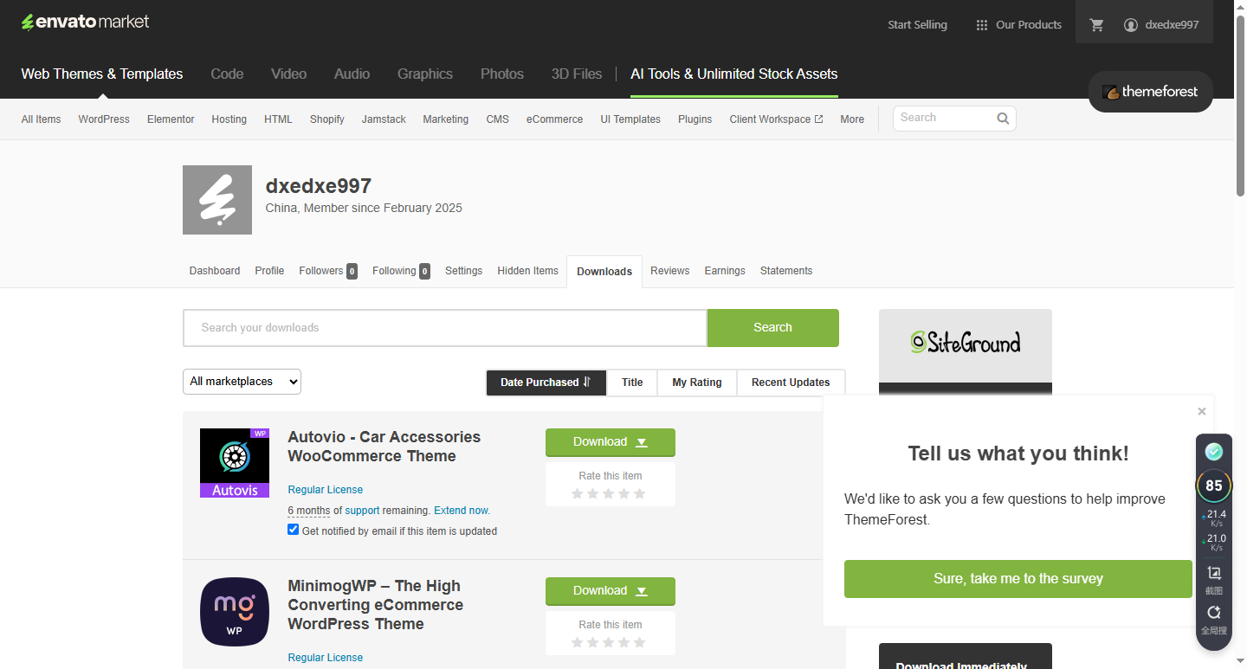Viewport: 1247px width, 669px height.
Task: Rate MinimogWP five stars
Action: tap(639, 642)
